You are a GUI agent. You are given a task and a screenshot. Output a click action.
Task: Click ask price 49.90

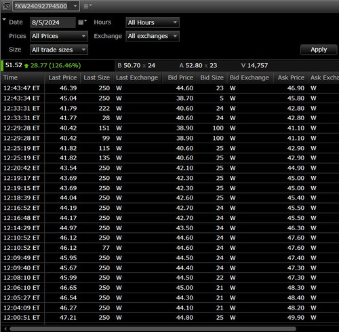pos(296,318)
